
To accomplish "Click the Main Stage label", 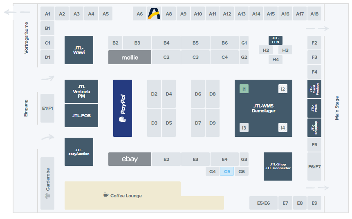I will (x=337, y=108).
